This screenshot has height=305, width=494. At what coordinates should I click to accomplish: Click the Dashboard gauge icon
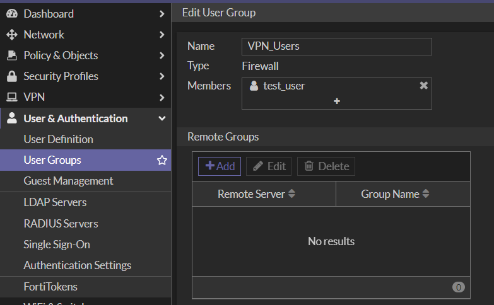point(11,14)
